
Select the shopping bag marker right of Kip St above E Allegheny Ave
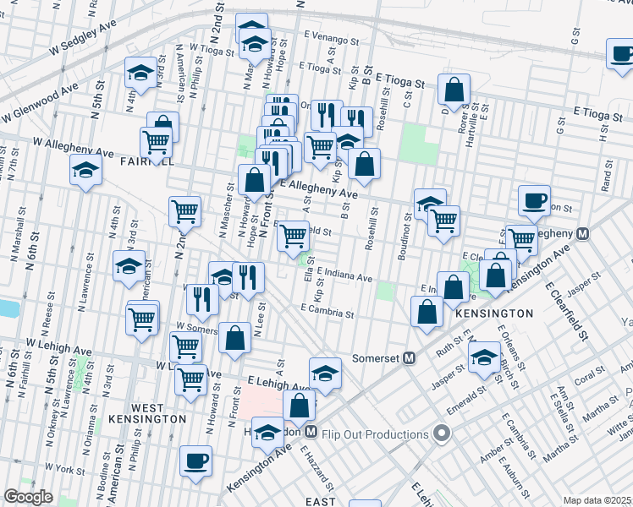pyautogui.click(x=364, y=165)
